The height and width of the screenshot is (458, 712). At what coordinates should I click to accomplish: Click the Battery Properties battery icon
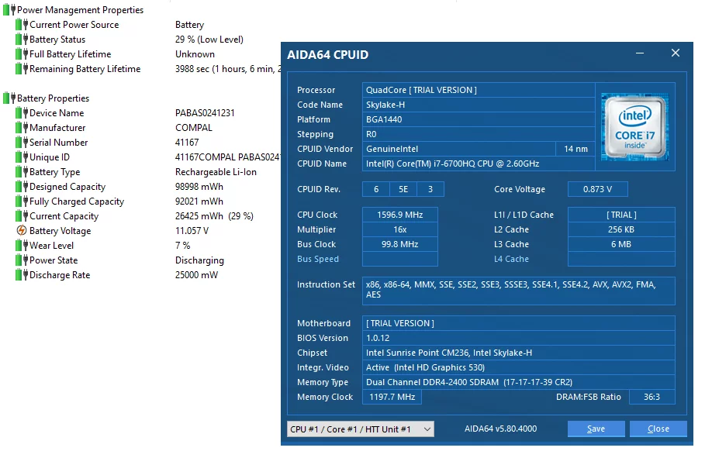point(9,98)
